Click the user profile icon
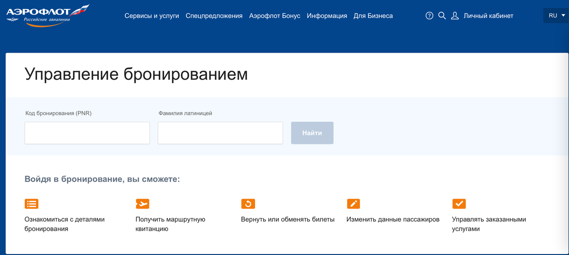The image size is (569, 255). pyautogui.click(x=455, y=16)
